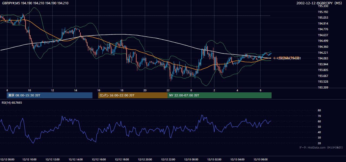This screenshot has height=162, width=346.
Task: Click price axis label 194.499
Action: point(323,41)
